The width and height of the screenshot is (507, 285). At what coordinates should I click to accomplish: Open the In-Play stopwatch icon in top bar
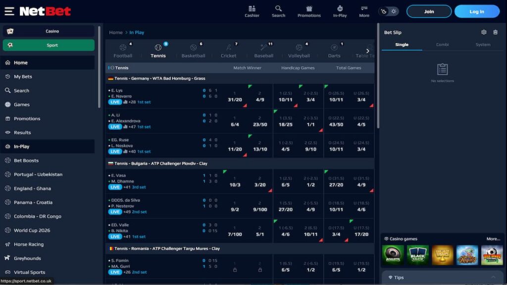click(x=340, y=11)
